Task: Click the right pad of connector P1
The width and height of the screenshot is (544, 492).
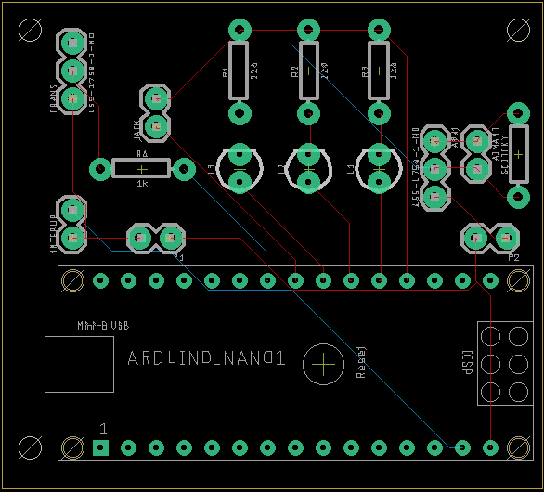Action: click(170, 238)
